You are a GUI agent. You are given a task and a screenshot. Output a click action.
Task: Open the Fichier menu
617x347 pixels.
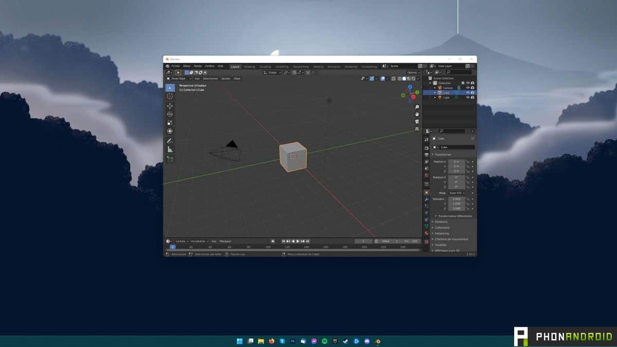[x=176, y=66]
